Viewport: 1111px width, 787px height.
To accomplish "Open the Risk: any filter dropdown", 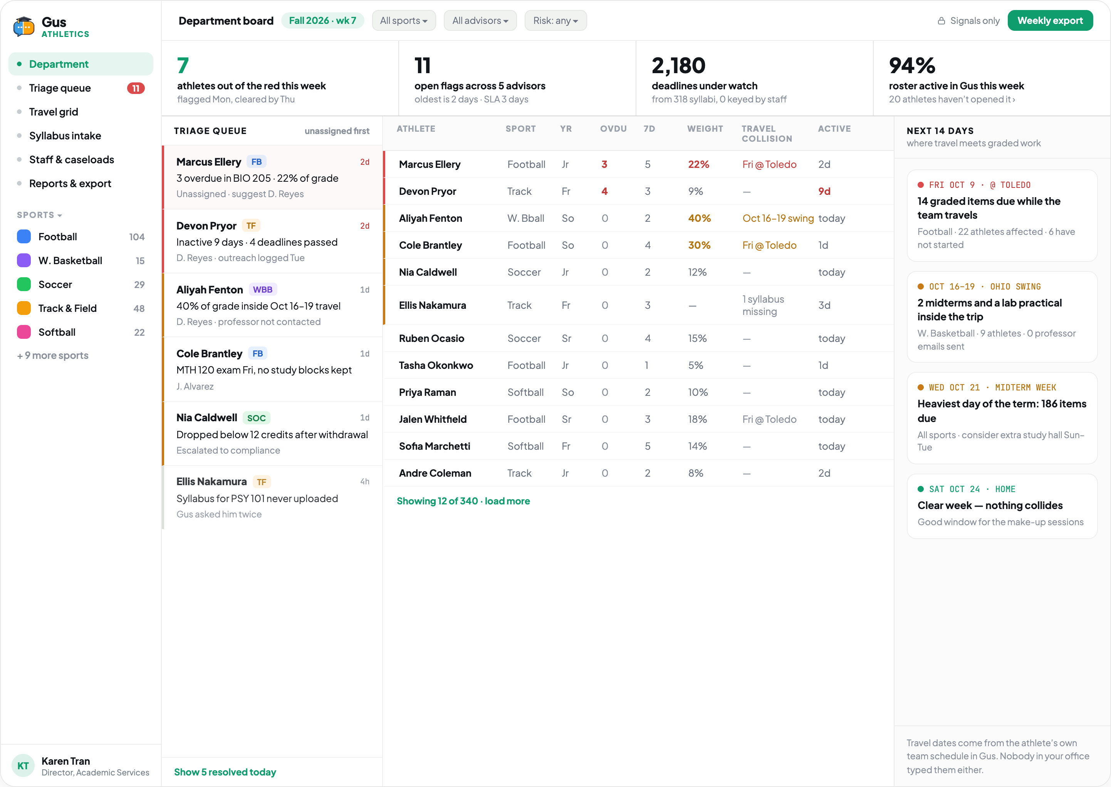I will [555, 21].
